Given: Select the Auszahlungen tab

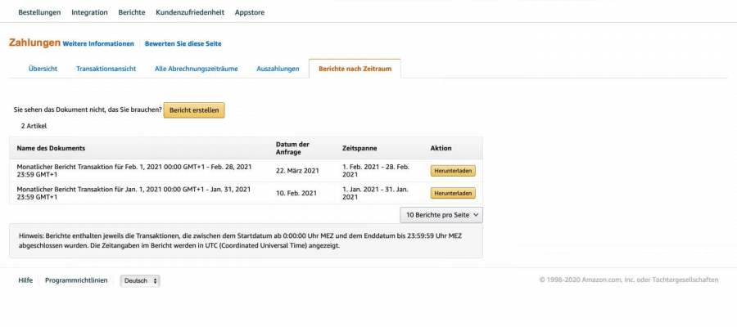Looking at the screenshot, I should tap(278, 69).
